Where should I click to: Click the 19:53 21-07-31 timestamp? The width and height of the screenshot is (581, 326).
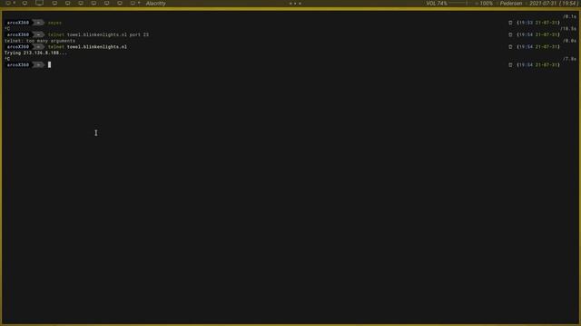[538, 23]
